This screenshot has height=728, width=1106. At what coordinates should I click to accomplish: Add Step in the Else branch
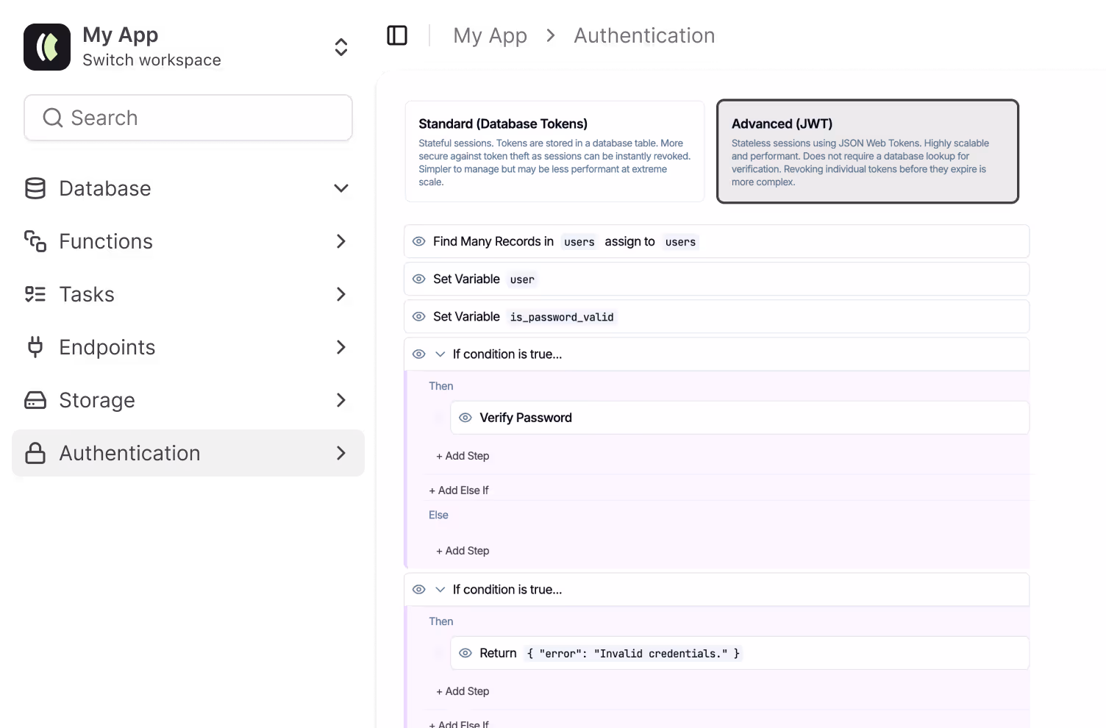[x=463, y=551]
